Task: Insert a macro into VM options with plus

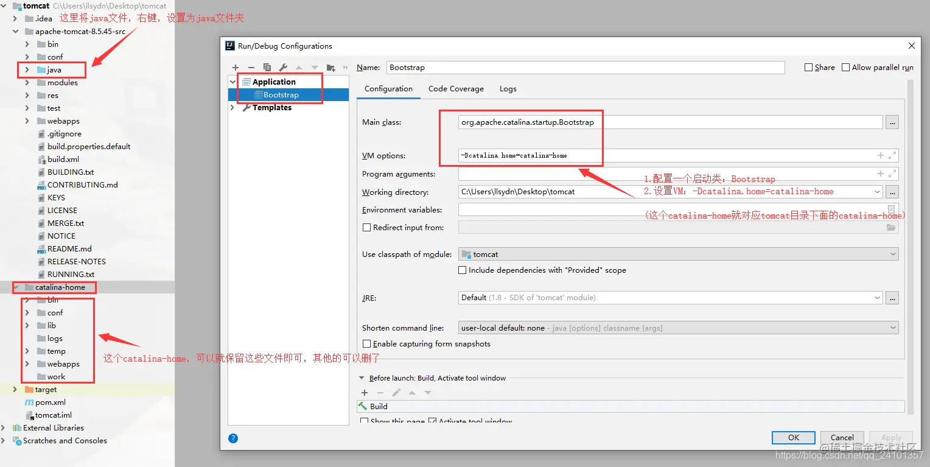Action: point(880,156)
